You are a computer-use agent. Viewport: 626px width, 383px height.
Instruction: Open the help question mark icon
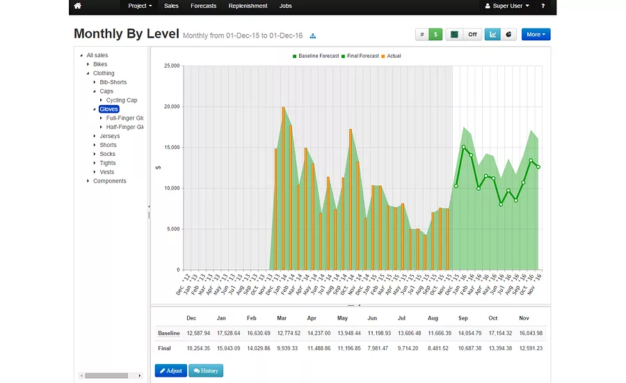click(543, 6)
